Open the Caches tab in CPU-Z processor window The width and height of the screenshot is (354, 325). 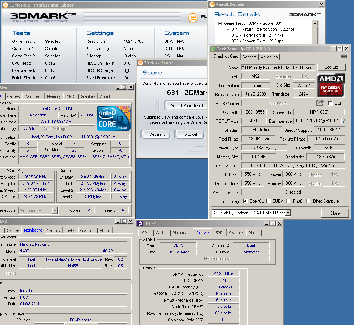(x=14, y=96)
